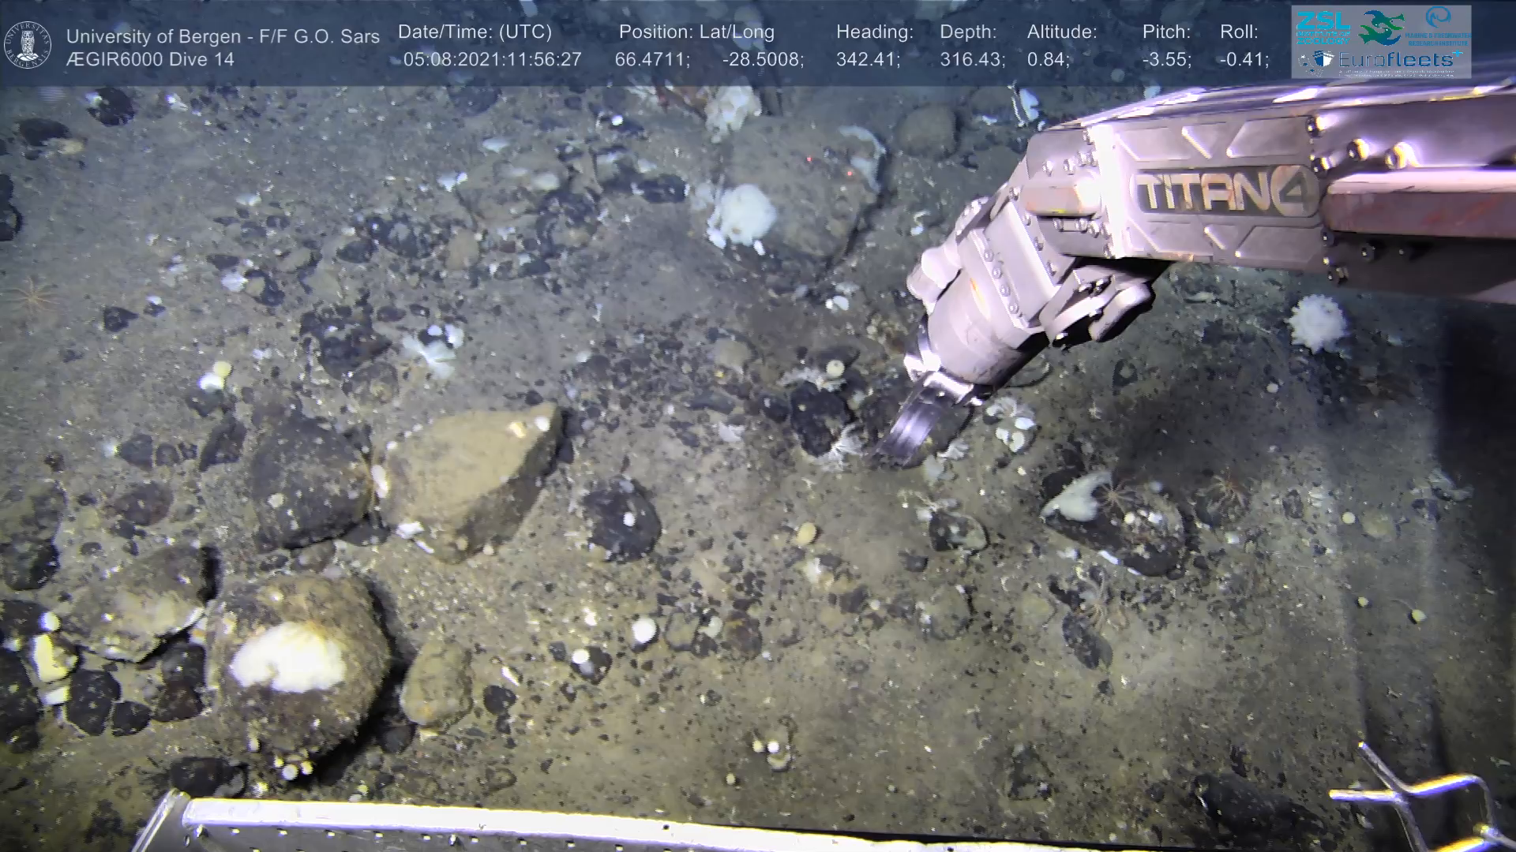Click the latitude value 66.4711

(x=651, y=60)
